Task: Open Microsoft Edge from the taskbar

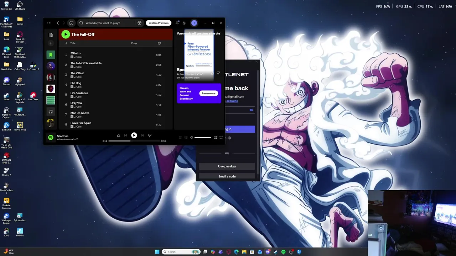Action: (236, 252)
